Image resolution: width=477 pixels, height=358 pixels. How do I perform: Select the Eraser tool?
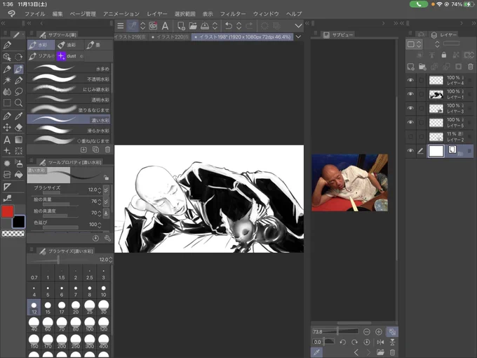point(18,127)
